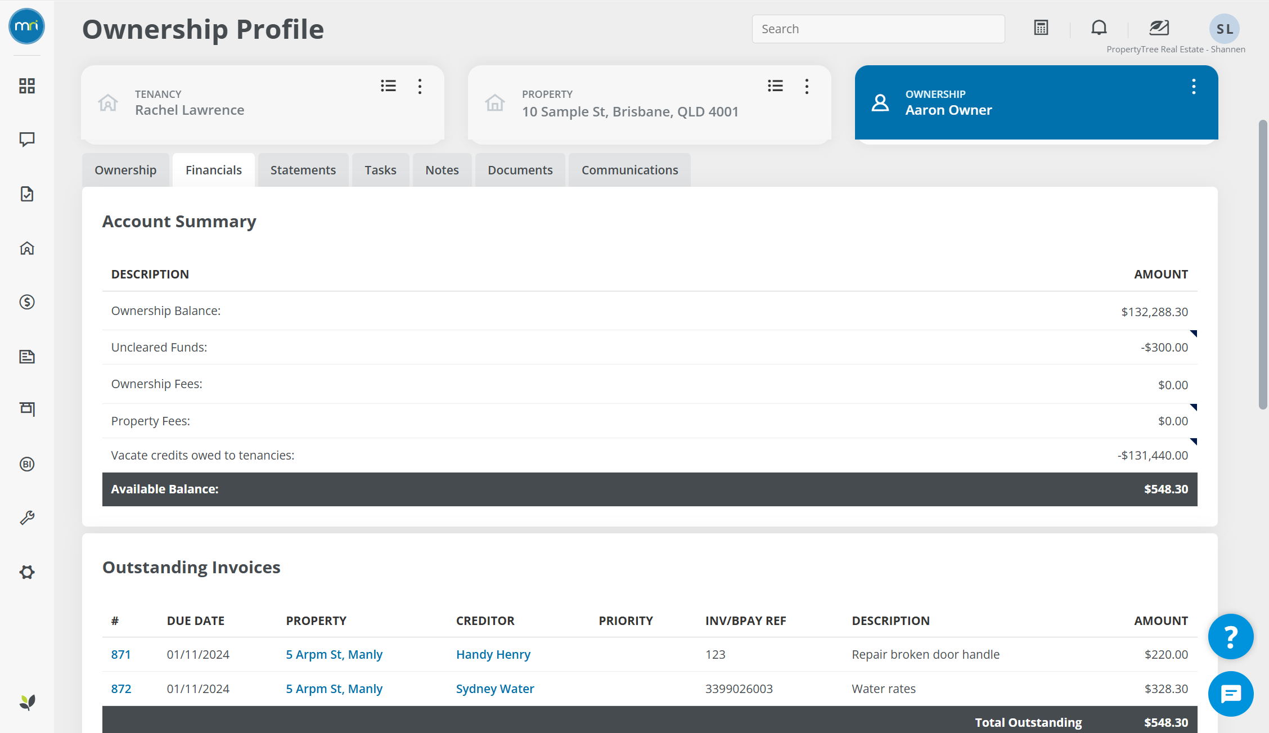Open the Notes tab

click(x=442, y=170)
